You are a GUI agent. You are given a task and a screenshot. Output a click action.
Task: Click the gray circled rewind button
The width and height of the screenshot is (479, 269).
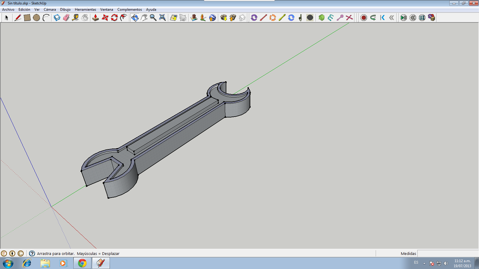pos(413,18)
